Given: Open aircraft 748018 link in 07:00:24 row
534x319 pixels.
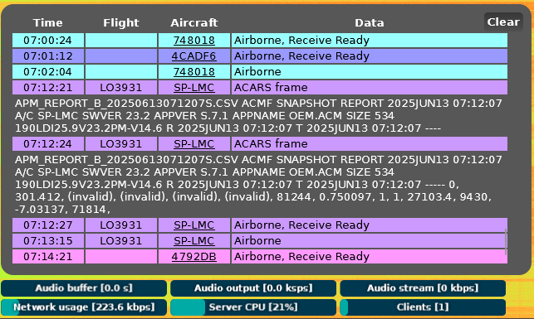Looking at the screenshot, I should (x=194, y=41).
